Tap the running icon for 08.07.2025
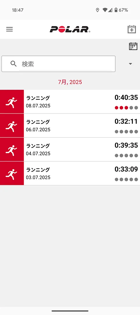This screenshot has height=315, width=140. [12, 101]
